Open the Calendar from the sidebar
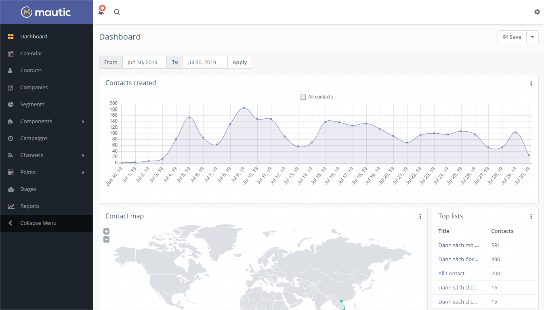The image size is (544, 310). [31, 53]
